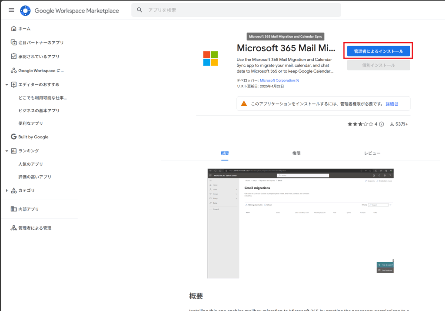The width and height of the screenshot is (445, 311).
Task: Select 人気のアプリ sidebar item
Action: (x=31, y=164)
